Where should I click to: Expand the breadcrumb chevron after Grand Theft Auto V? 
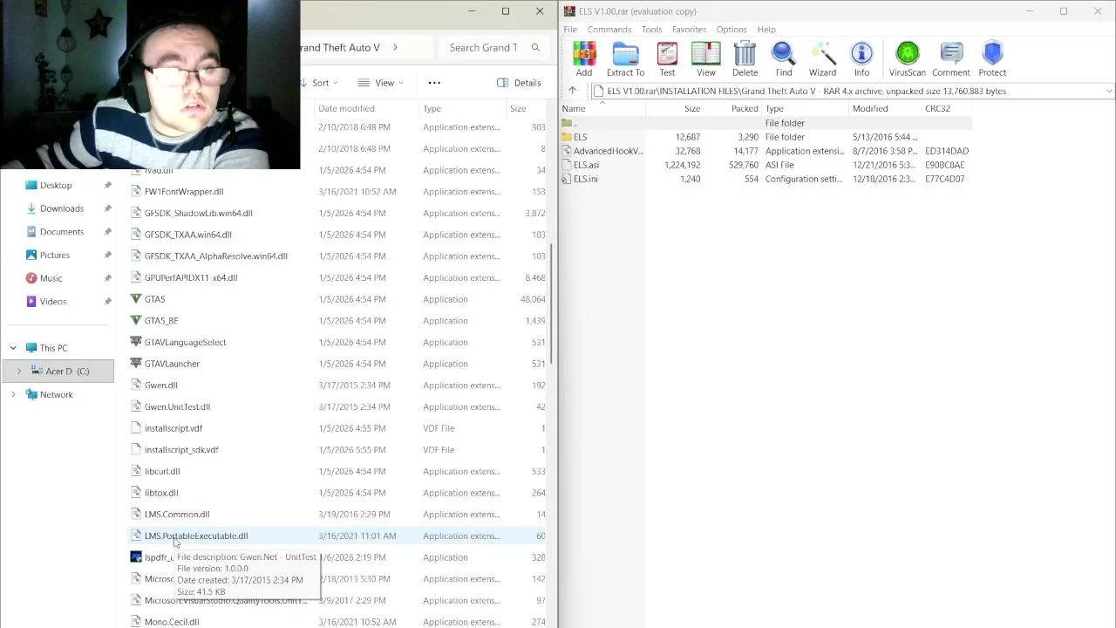click(395, 48)
